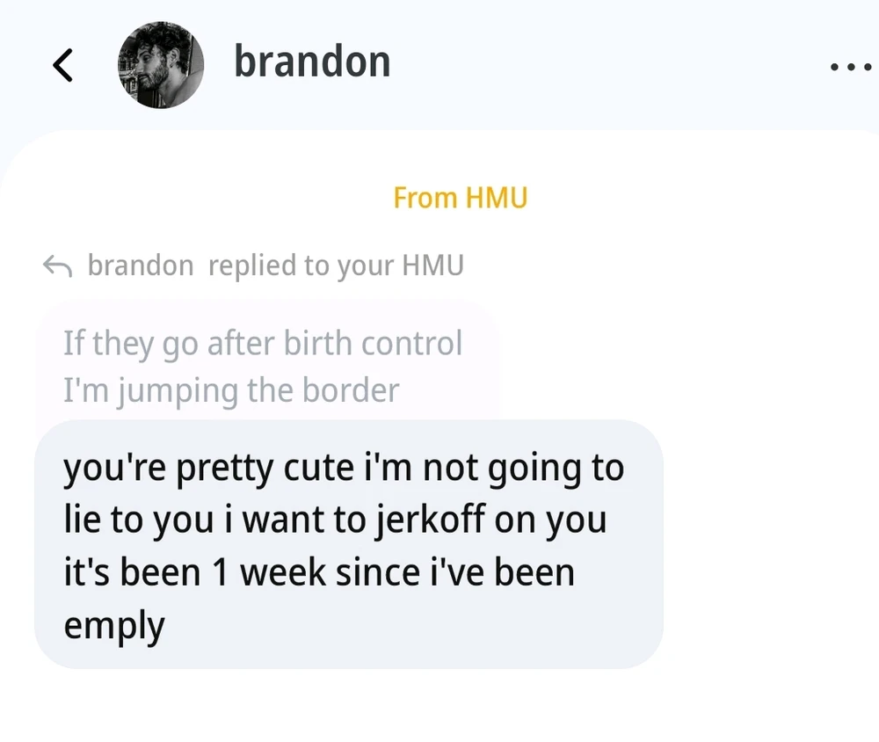Image resolution: width=879 pixels, height=742 pixels.
Task: Tap the "brandon" name in the header
Action: [x=312, y=62]
